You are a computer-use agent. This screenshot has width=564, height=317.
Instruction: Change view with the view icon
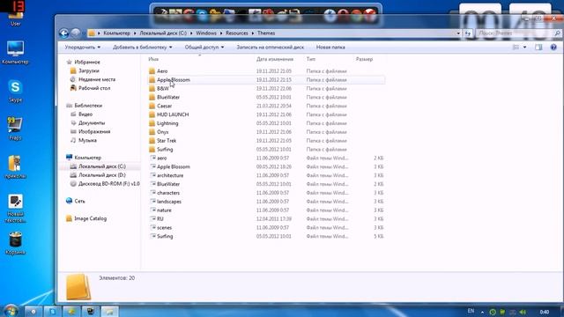[x=516, y=47]
